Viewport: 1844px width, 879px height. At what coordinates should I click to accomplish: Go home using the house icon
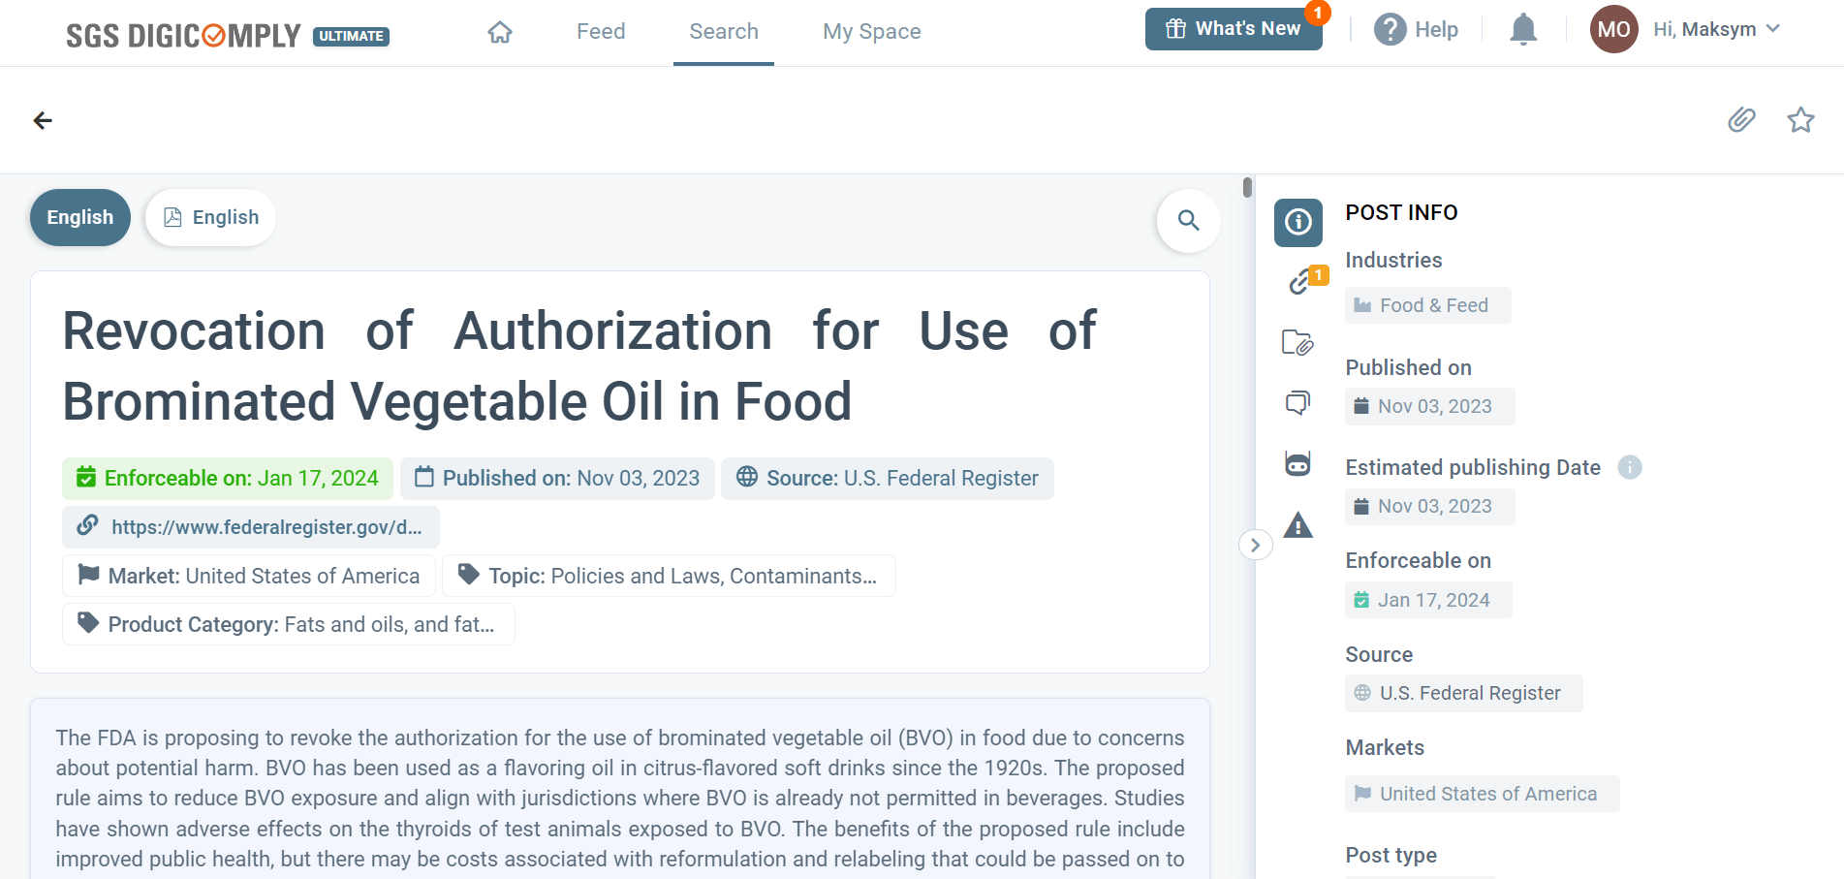[x=500, y=31]
